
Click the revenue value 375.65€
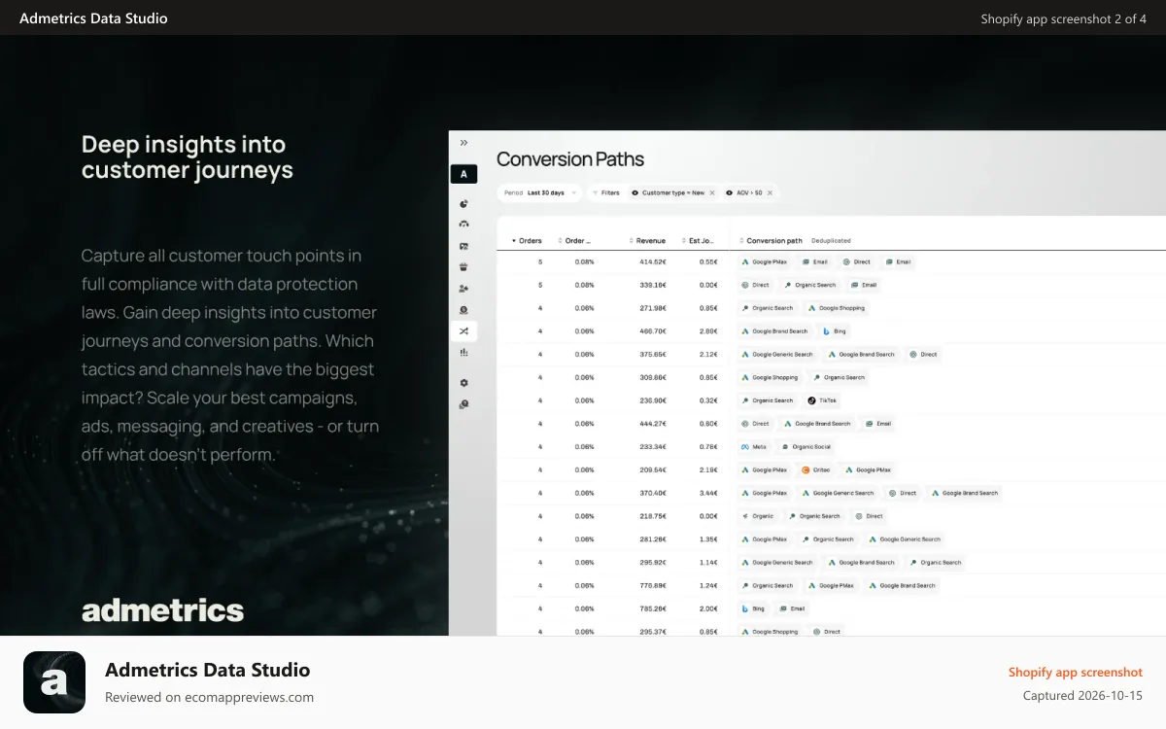652,354
